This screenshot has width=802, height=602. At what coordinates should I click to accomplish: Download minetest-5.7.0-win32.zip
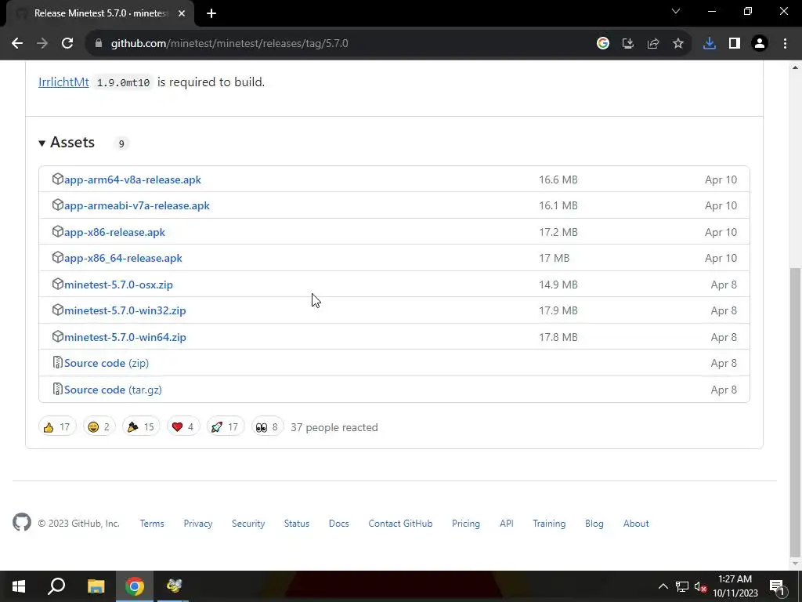tap(125, 310)
